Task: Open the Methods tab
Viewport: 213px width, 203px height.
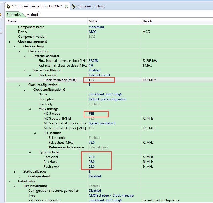Action: (33, 15)
